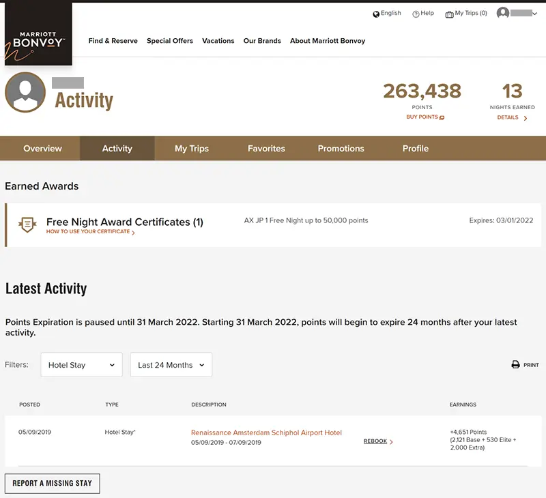
Task: Click the Help question mark icon
Action: pyautogui.click(x=416, y=14)
